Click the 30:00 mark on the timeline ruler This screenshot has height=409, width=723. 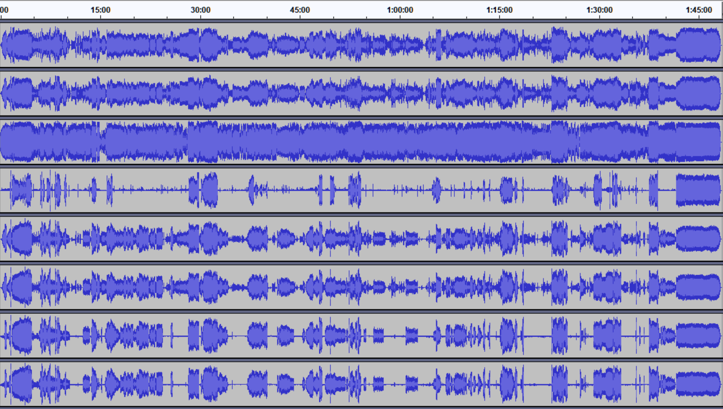201,10
